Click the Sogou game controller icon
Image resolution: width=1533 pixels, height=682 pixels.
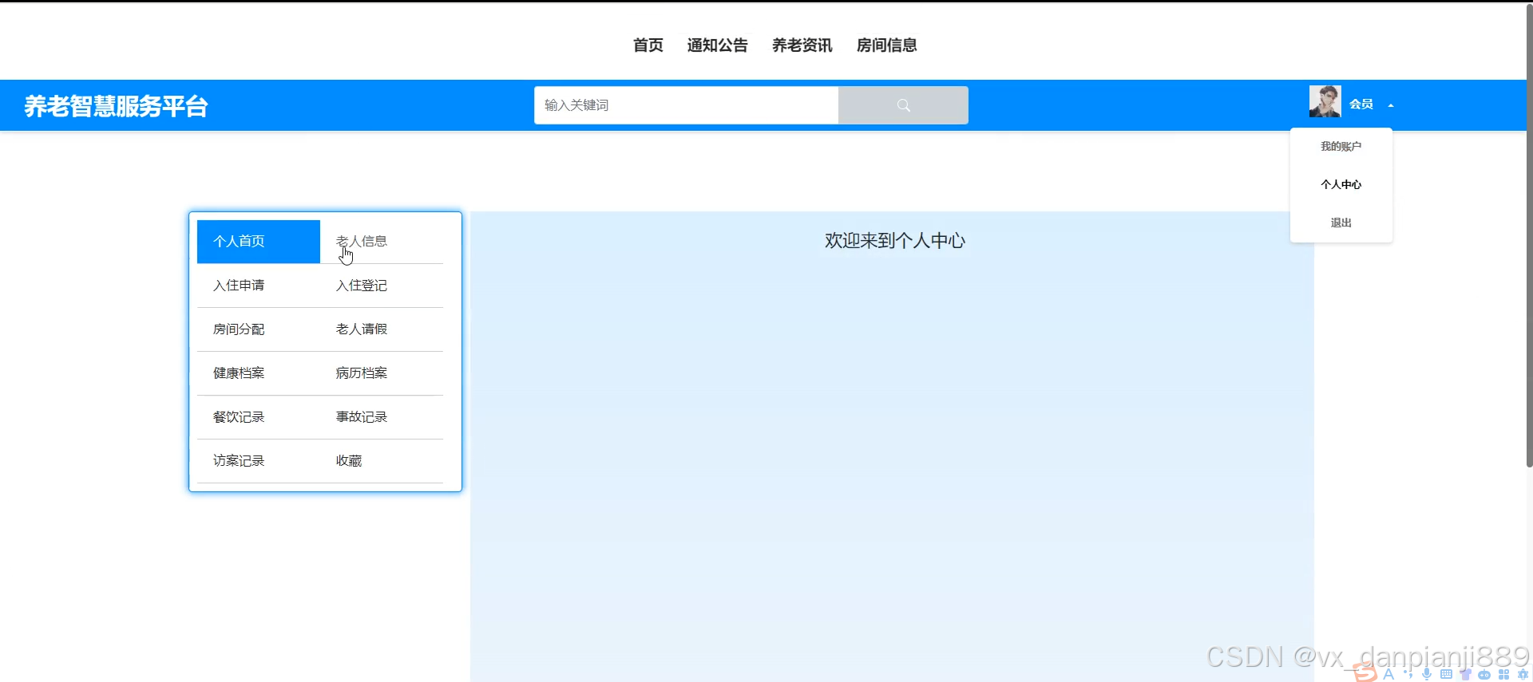[x=1484, y=674]
